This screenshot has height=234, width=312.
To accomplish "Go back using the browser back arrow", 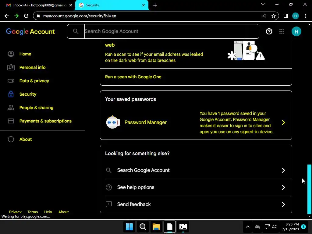I will (x=7, y=16).
